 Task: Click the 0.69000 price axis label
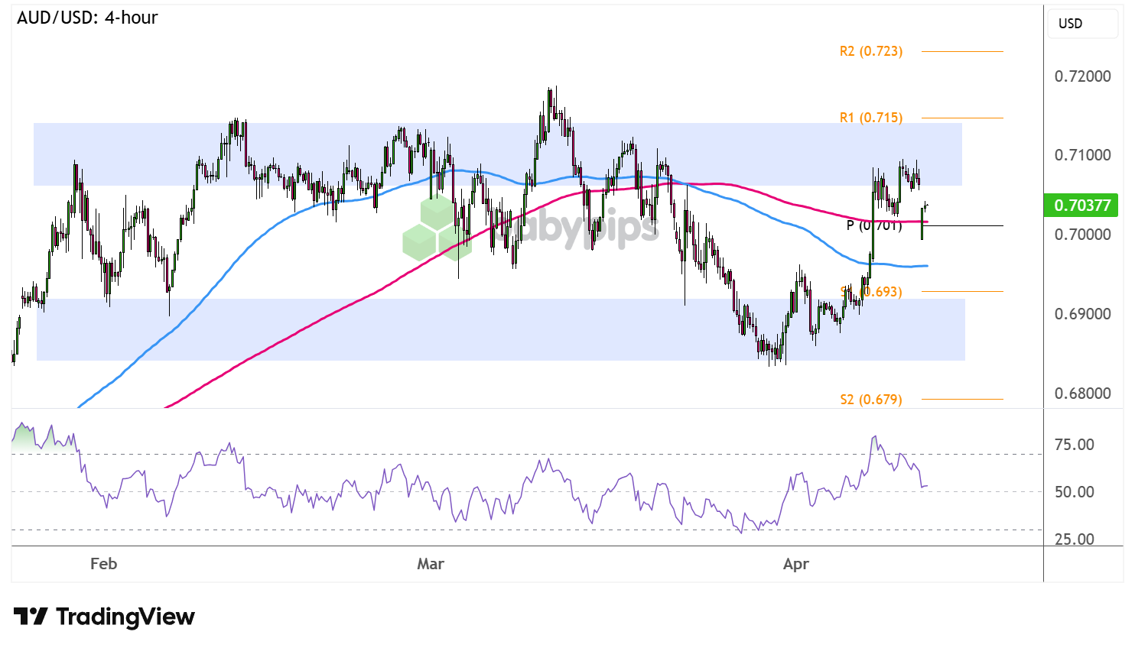[1082, 314]
